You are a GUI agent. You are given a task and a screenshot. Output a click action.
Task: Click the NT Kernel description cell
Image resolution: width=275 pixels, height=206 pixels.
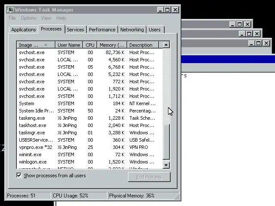coord(142,103)
